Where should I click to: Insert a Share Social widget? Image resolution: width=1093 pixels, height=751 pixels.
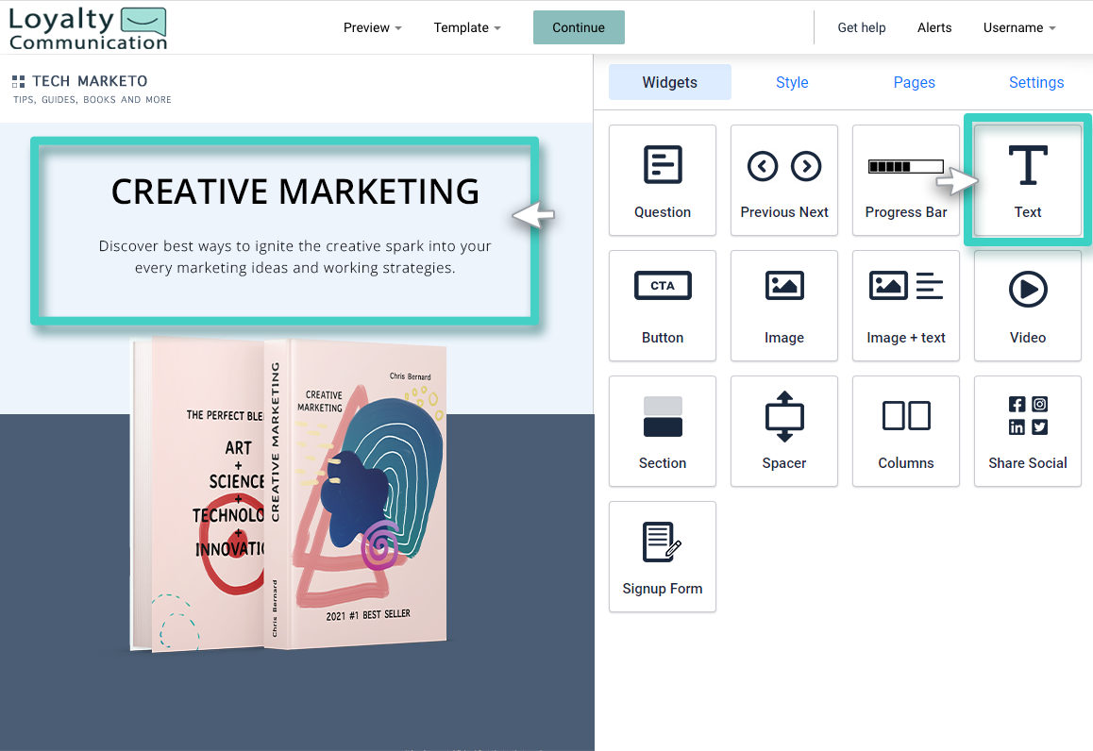[1027, 431]
